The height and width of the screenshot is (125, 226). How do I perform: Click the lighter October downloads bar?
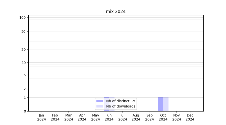tap(166, 104)
